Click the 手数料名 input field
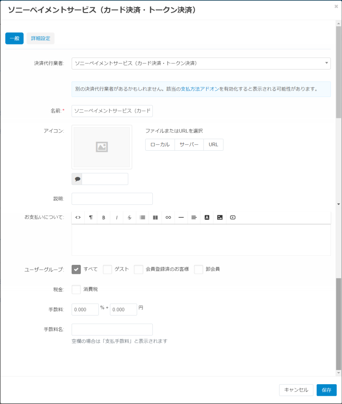Viewport: 342px width, 404px height. click(112, 330)
